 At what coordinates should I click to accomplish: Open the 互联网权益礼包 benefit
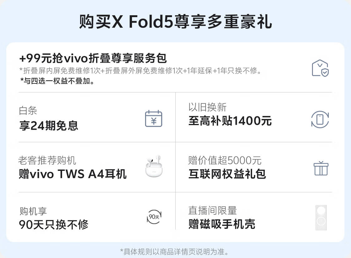[x=227, y=174]
